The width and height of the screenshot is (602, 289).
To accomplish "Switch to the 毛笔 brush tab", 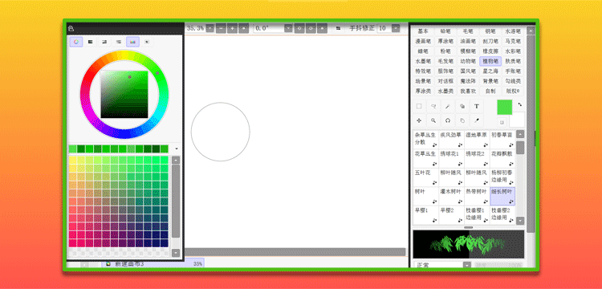I will 468,31.
